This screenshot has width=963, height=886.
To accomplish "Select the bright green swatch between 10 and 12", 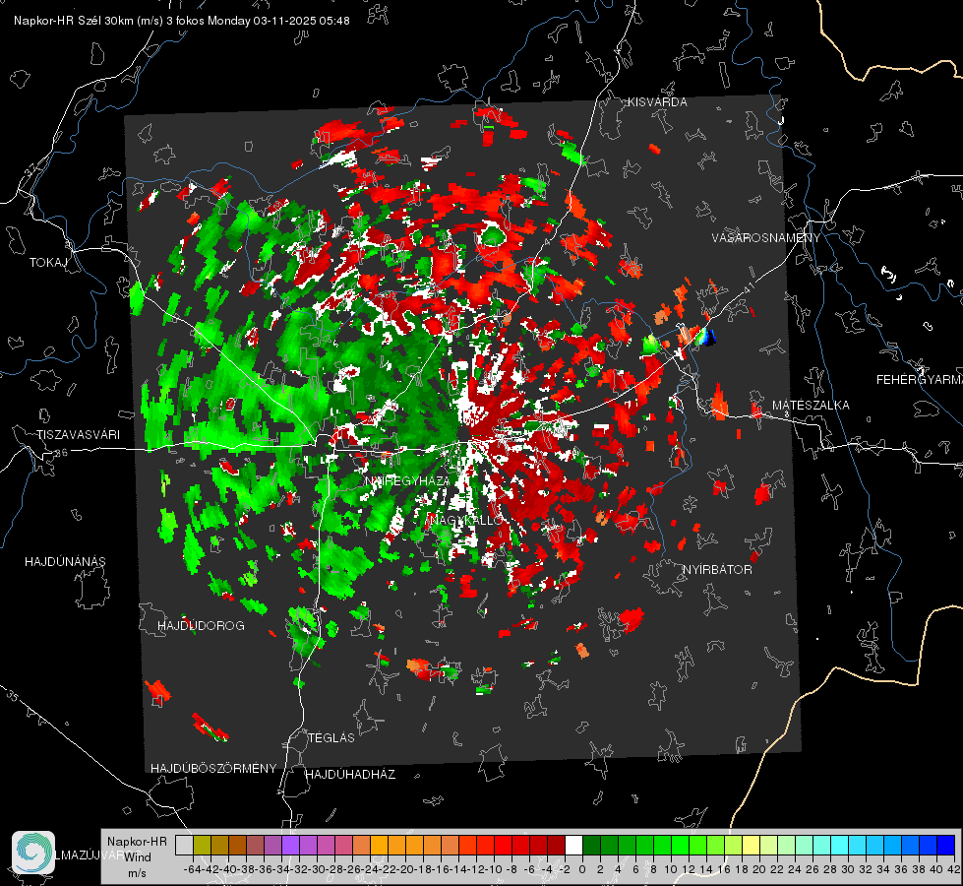I will [680, 846].
